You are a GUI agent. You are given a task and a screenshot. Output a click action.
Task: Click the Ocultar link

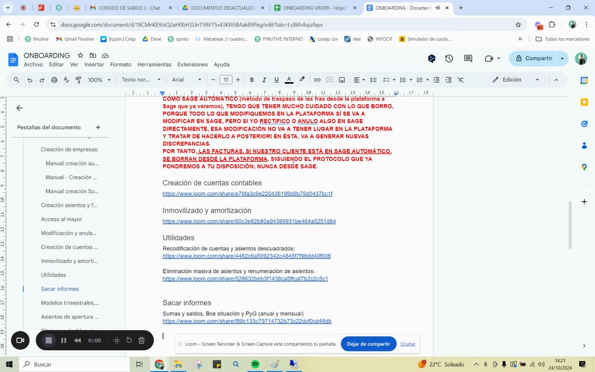click(x=408, y=344)
